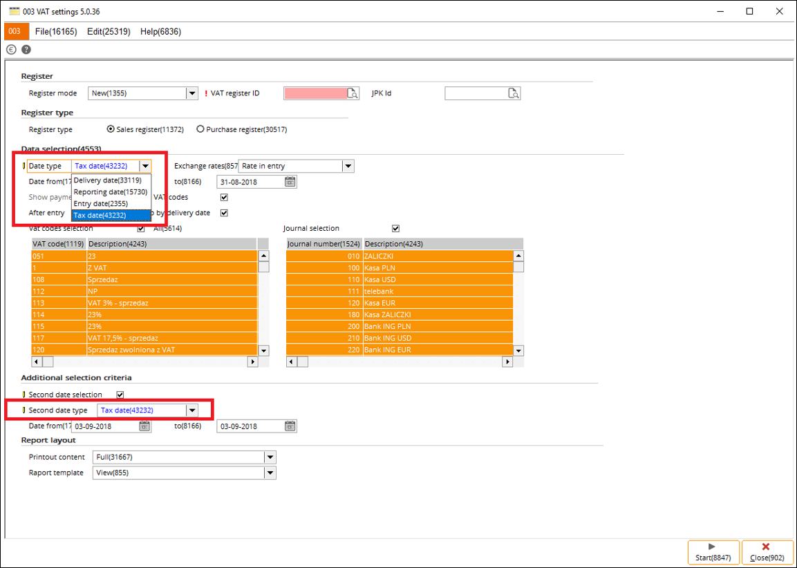
Task: Select the Purchase register radio button
Action: click(x=200, y=129)
